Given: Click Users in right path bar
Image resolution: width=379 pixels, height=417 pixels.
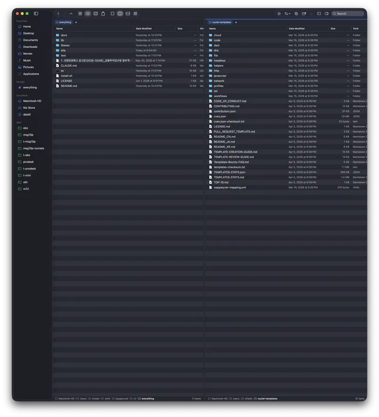Looking at the screenshot, I should click(235, 399).
